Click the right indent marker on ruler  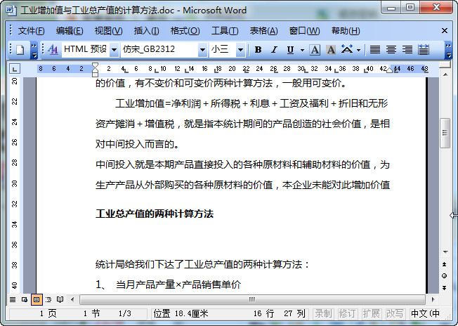coord(389,70)
